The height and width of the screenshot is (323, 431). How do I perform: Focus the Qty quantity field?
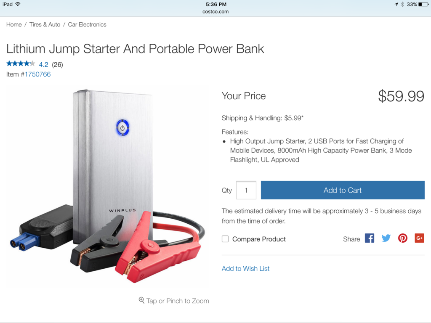pyautogui.click(x=246, y=190)
